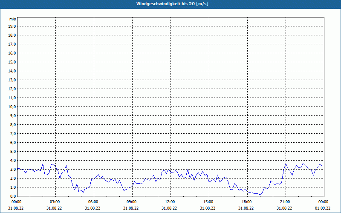Click the 1,0 y-axis label

[13, 187]
